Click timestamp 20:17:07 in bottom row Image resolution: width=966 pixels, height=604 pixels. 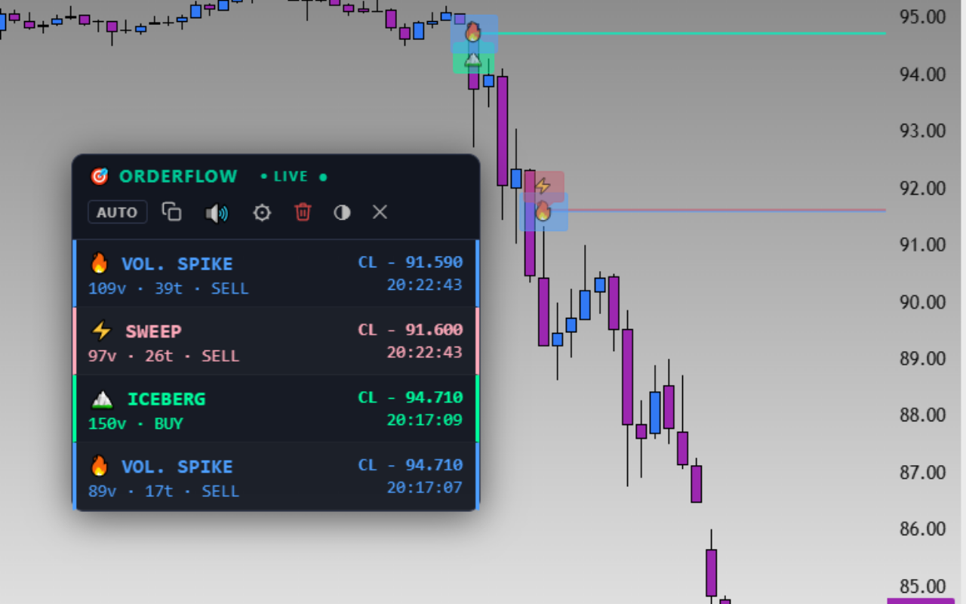pyautogui.click(x=425, y=488)
